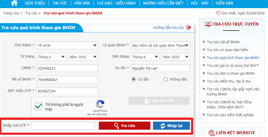Expand the Tỉnh thành dropdown showing TP HCM
268x137 pixels.
click(x=67, y=46)
